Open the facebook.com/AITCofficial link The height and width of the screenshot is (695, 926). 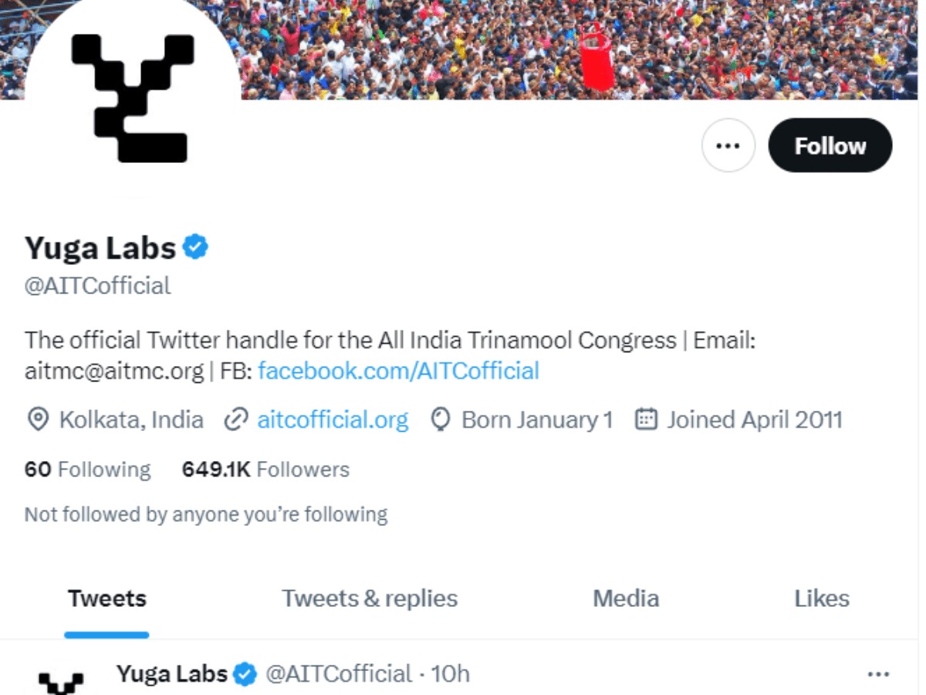click(x=398, y=371)
